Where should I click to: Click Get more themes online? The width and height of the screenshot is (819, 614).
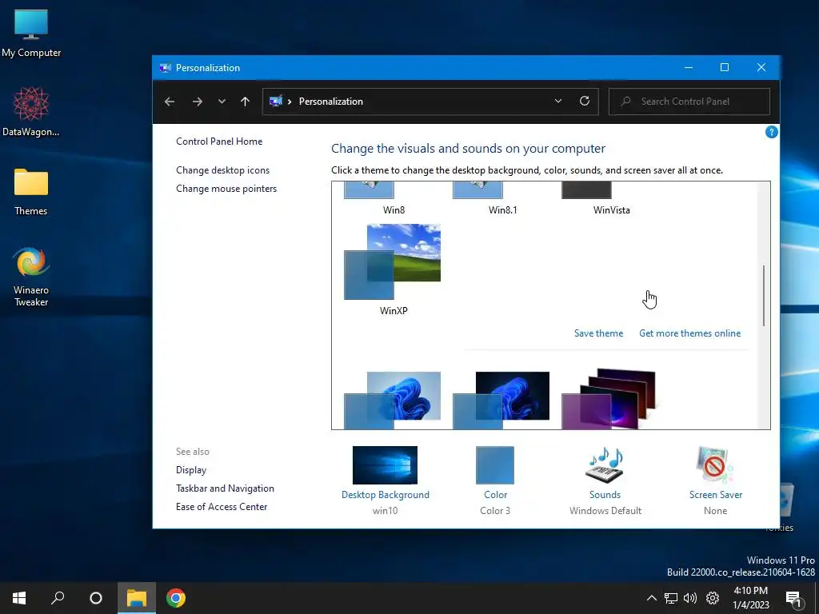point(689,333)
